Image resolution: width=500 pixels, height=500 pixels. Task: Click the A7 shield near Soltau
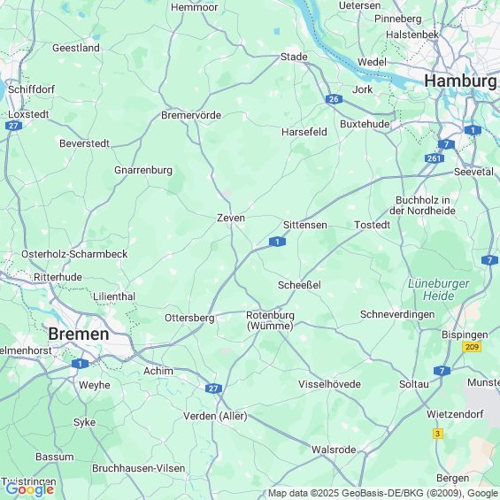point(442,371)
